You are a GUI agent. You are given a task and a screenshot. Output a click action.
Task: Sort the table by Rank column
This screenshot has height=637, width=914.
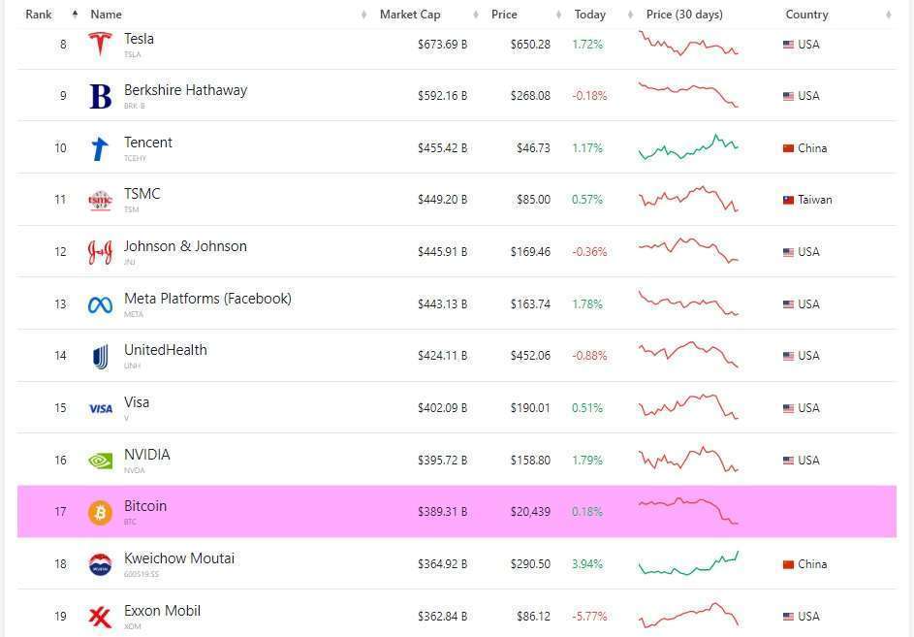[39, 15]
